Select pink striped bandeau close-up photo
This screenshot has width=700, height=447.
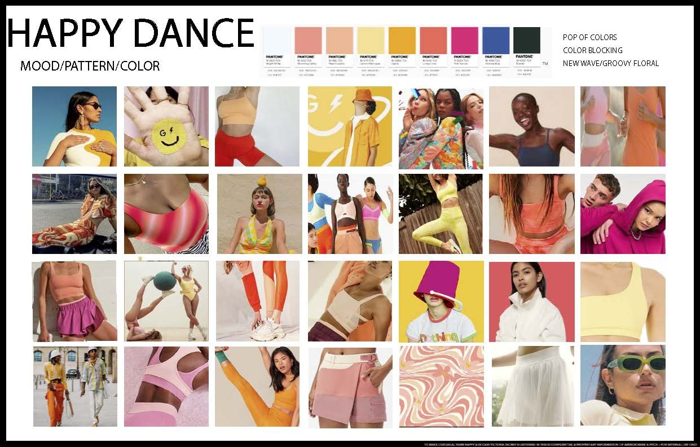[166, 214]
